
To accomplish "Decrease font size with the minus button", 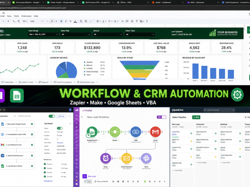I will [x=47, y=21].
